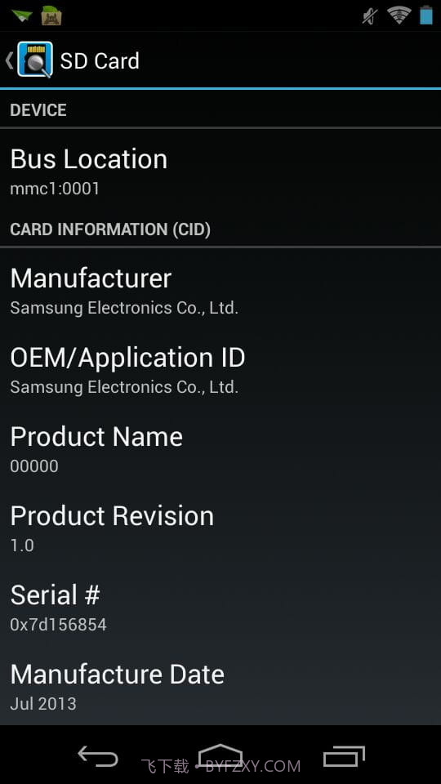Viewport: 441px width, 784px height.
Task: Open the recent apps navigation button
Action: [x=344, y=756]
